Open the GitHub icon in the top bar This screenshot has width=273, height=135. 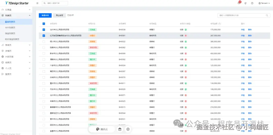(x=245, y=3)
